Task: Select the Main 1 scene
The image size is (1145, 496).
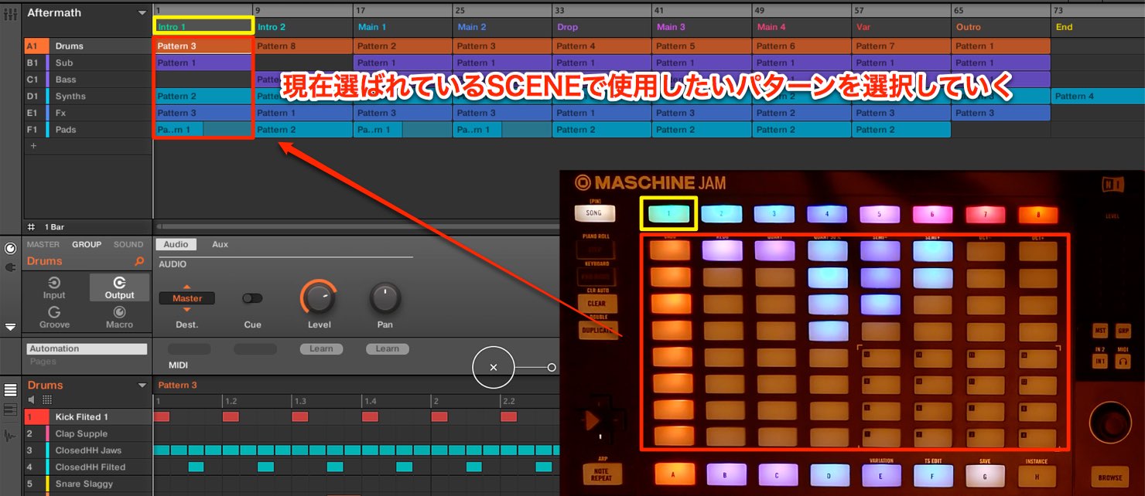Action: point(402,27)
